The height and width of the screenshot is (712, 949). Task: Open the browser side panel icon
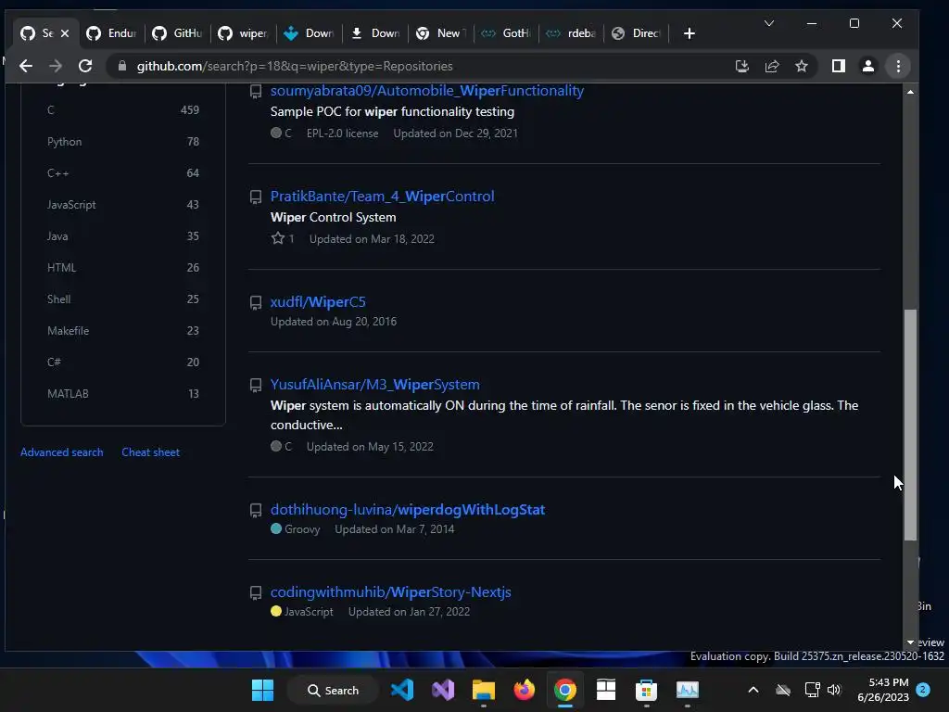(x=838, y=66)
